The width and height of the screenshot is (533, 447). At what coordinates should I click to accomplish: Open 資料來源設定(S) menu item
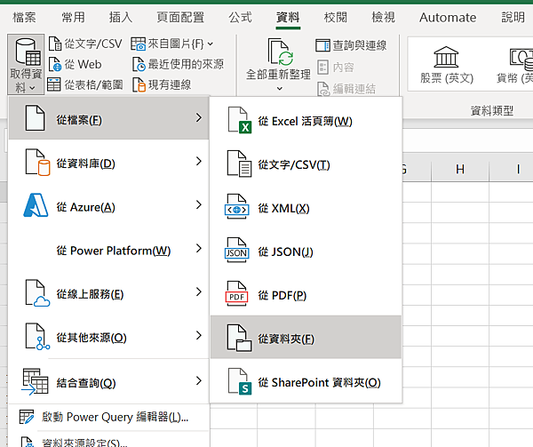(108, 441)
